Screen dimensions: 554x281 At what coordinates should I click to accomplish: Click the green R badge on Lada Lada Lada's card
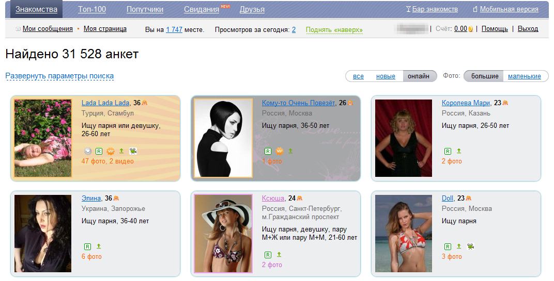tap(99, 151)
